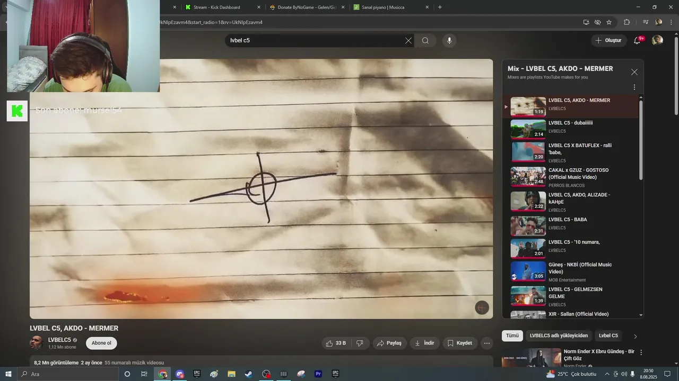Click the install app icon in address bar

(x=586, y=22)
